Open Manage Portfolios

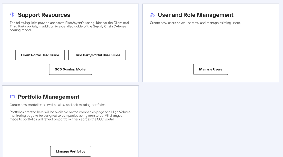click(70, 152)
